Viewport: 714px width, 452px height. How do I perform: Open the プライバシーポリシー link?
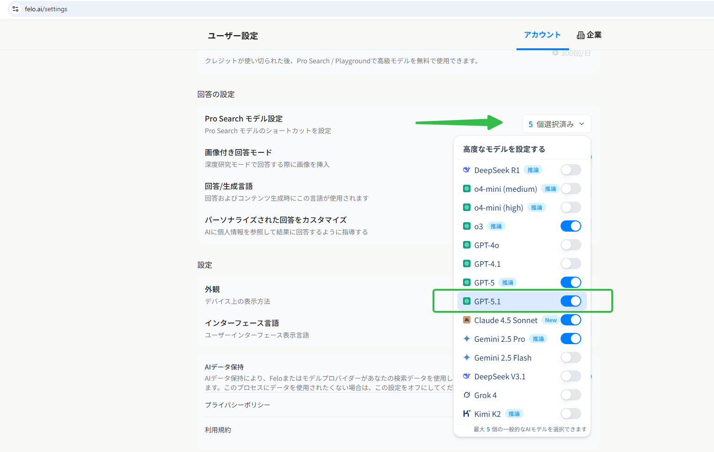237,404
